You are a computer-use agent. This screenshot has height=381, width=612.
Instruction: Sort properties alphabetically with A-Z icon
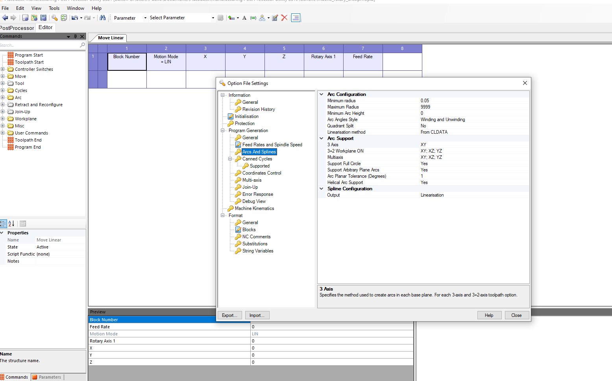point(11,224)
